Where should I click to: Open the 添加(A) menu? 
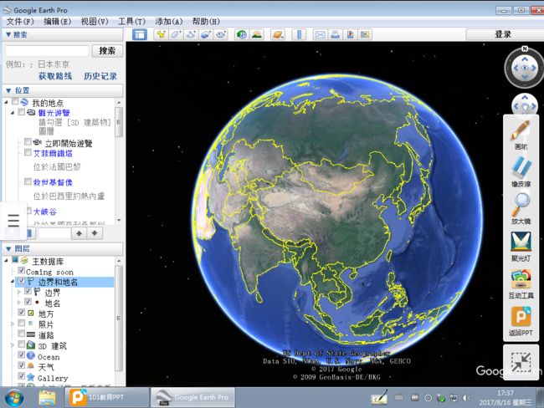coord(169,22)
